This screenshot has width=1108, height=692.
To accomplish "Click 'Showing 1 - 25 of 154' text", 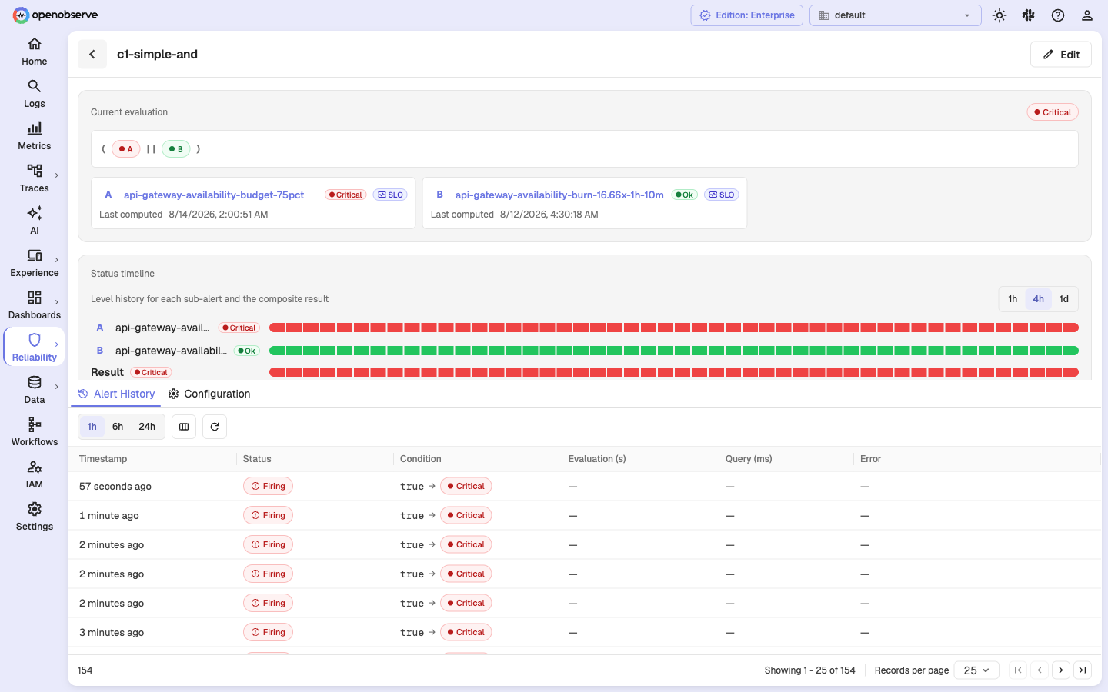I will pyautogui.click(x=809, y=670).
